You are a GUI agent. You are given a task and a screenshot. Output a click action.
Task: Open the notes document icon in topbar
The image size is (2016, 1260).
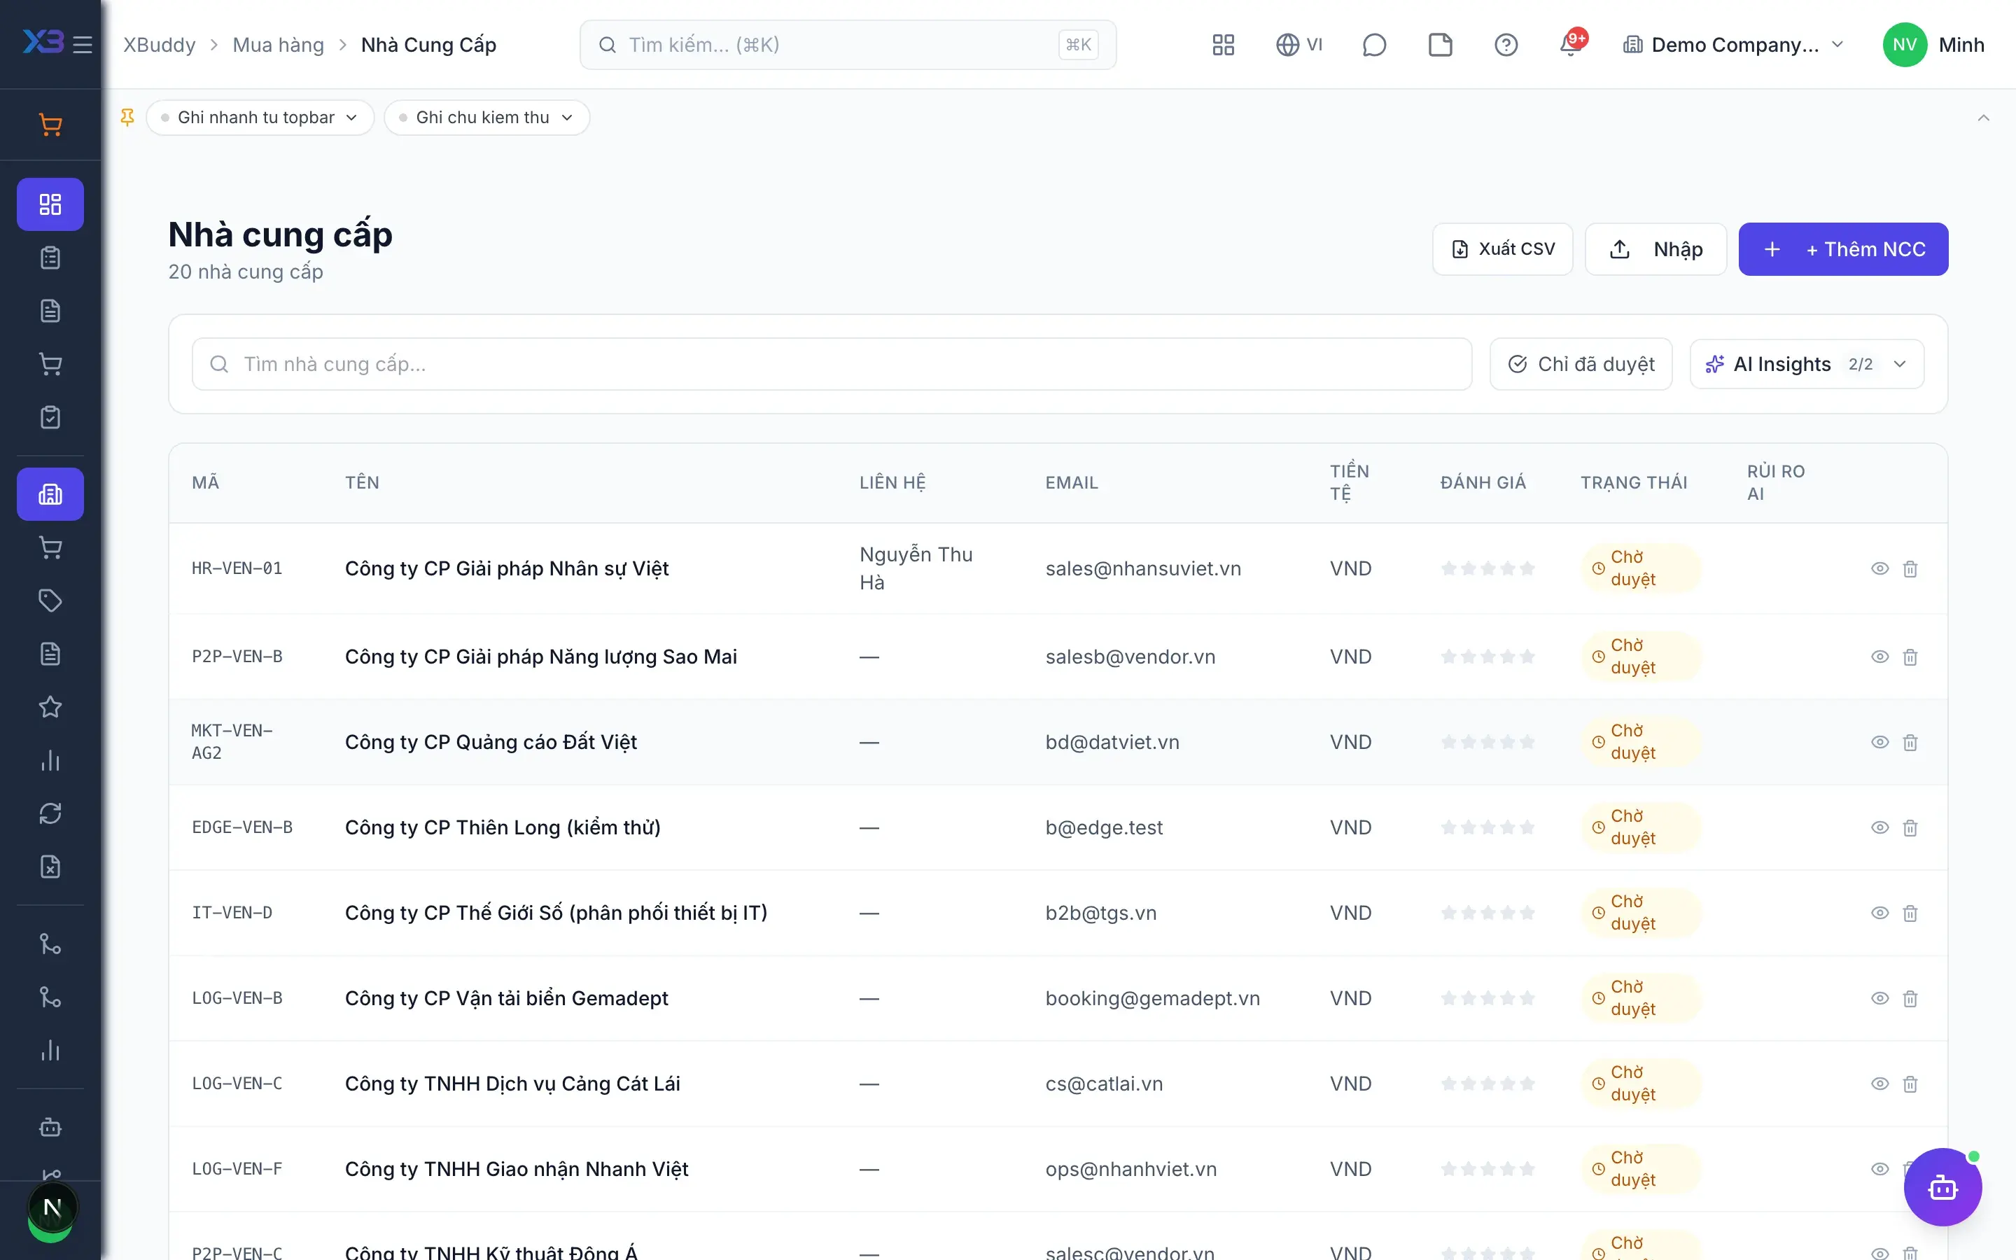1439,44
